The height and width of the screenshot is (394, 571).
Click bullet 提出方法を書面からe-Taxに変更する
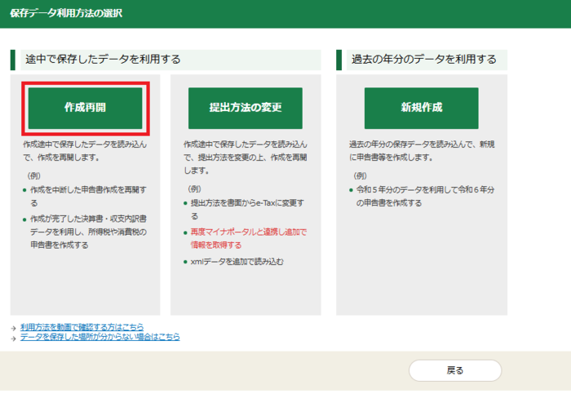tap(247, 210)
